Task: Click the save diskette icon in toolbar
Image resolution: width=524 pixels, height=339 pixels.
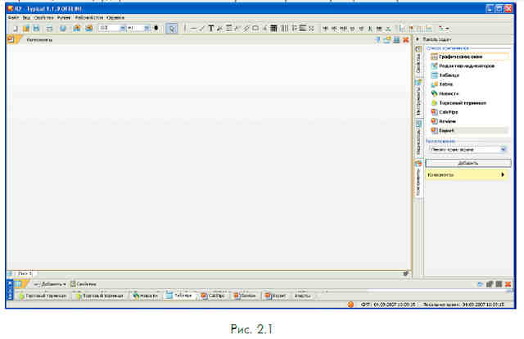Action: coord(36,29)
